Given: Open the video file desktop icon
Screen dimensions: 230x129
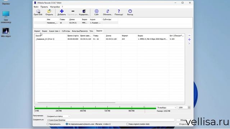Looking at the screenshot, I should click(6, 31).
